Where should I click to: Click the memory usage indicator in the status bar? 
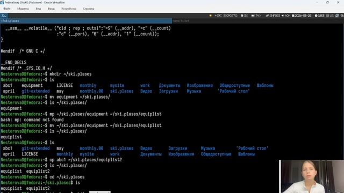click(x=231, y=16)
